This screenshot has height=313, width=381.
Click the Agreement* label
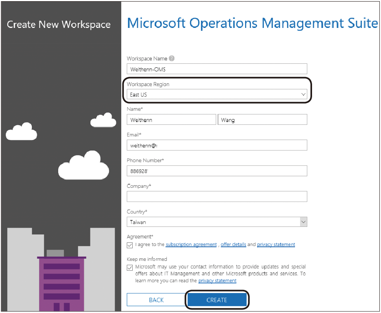140,237
